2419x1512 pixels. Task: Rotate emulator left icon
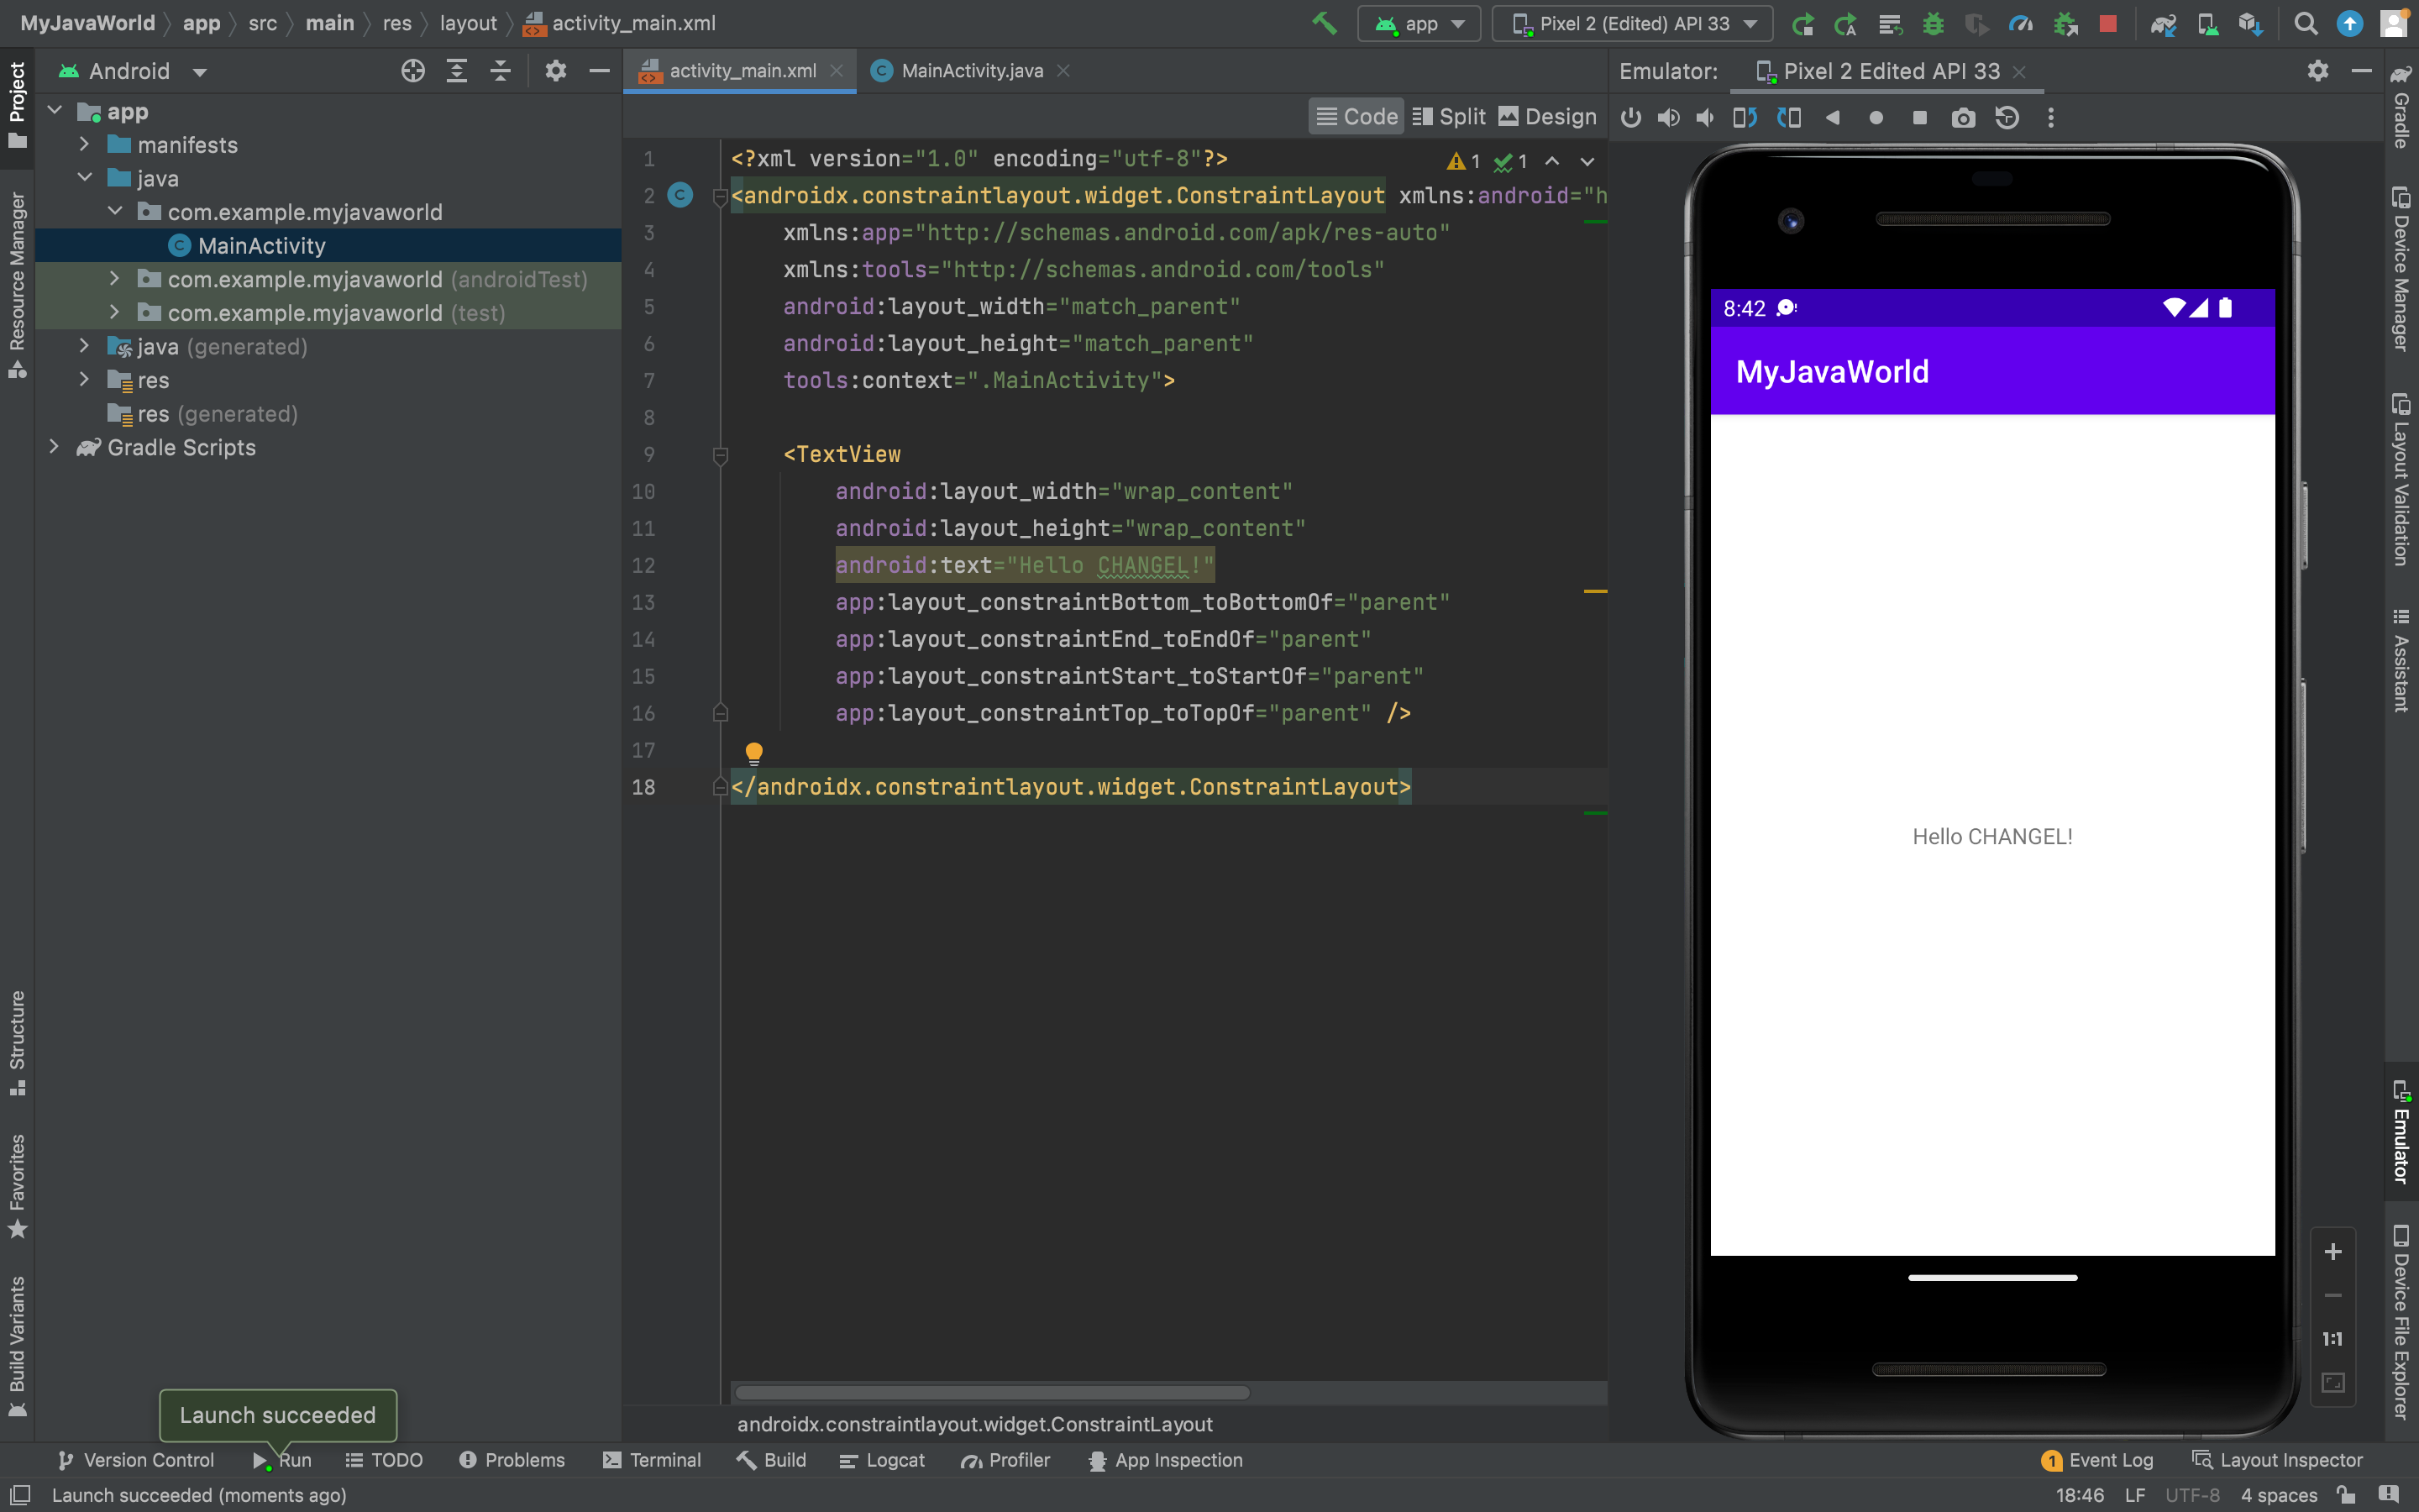(x=1745, y=118)
